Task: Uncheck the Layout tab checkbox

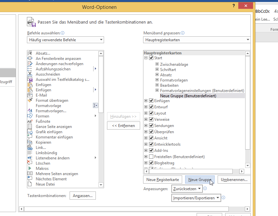Action: pyautogui.click(x=151, y=113)
